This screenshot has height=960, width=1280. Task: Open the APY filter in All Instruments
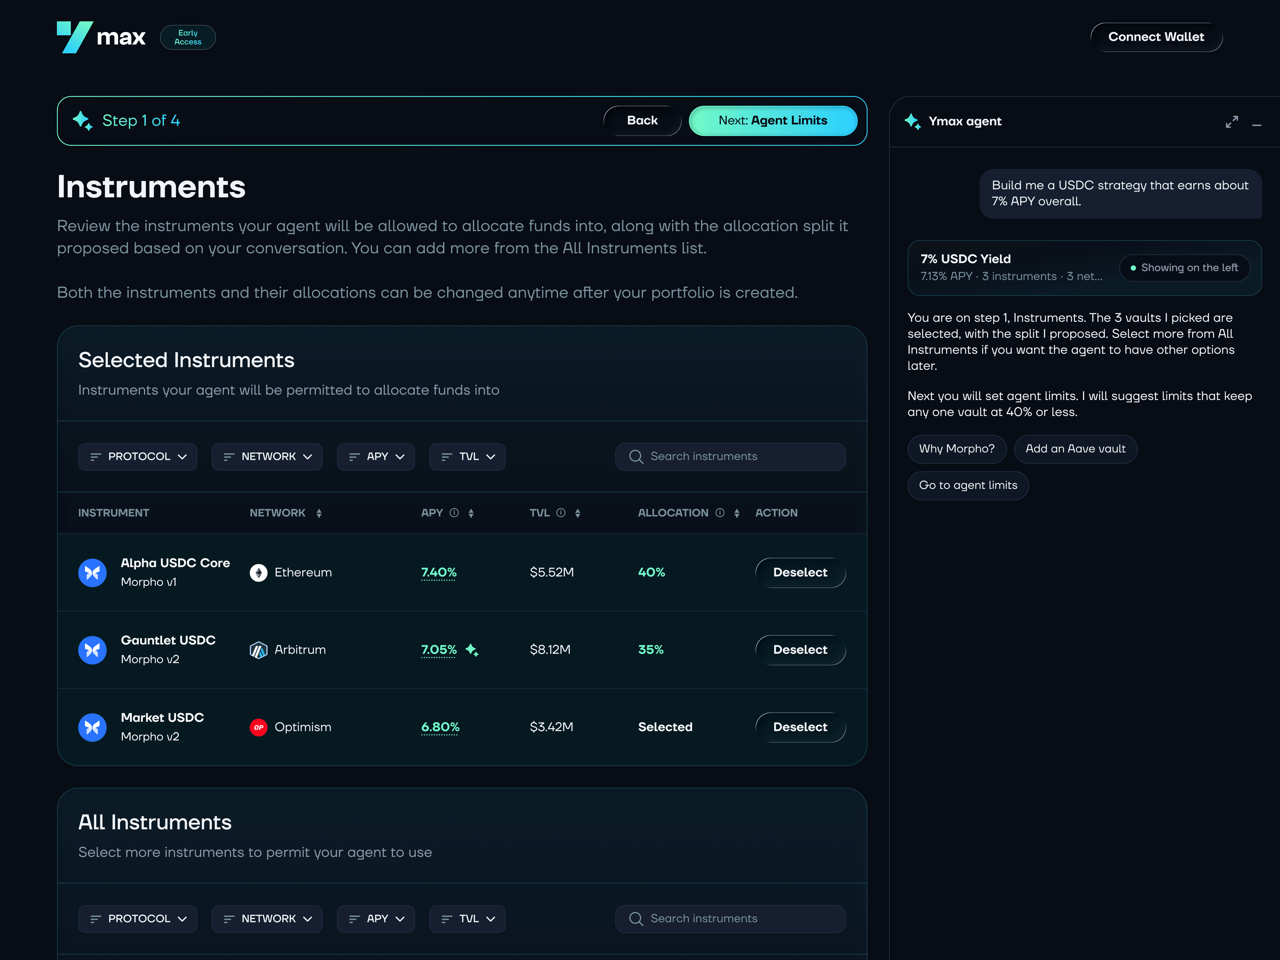[376, 919]
